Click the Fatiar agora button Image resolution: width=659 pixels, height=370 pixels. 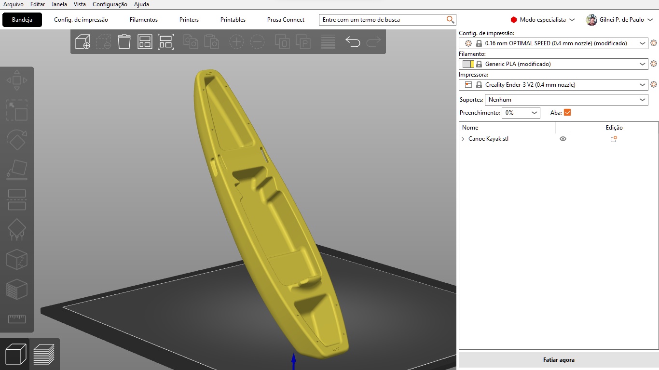[x=559, y=360]
